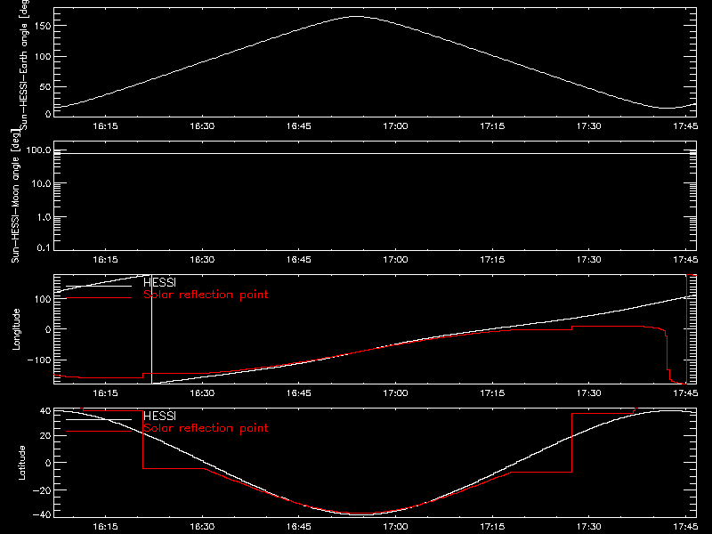This screenshot has width=712, height=534.
Task: Click 17:15 time label under Latitude plot
Action: tap(492, 527)
